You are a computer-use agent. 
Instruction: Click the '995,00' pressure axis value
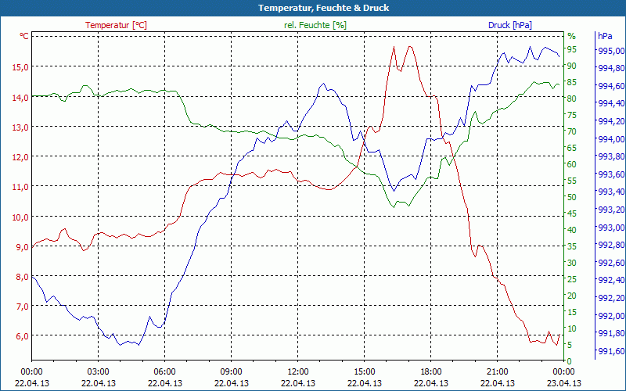611,51
